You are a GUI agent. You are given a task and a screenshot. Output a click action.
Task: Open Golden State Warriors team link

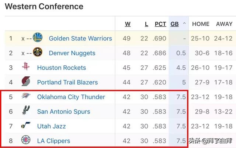pyautogui.click(x=80, y=39)
